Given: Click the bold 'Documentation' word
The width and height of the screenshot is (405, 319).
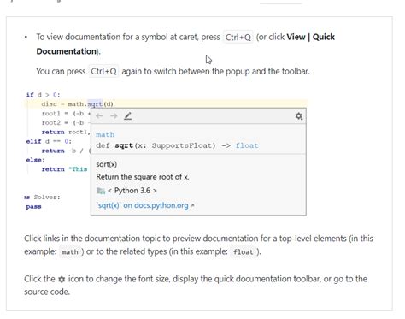Looking at the screenshot, I should (x=67, y=51).
